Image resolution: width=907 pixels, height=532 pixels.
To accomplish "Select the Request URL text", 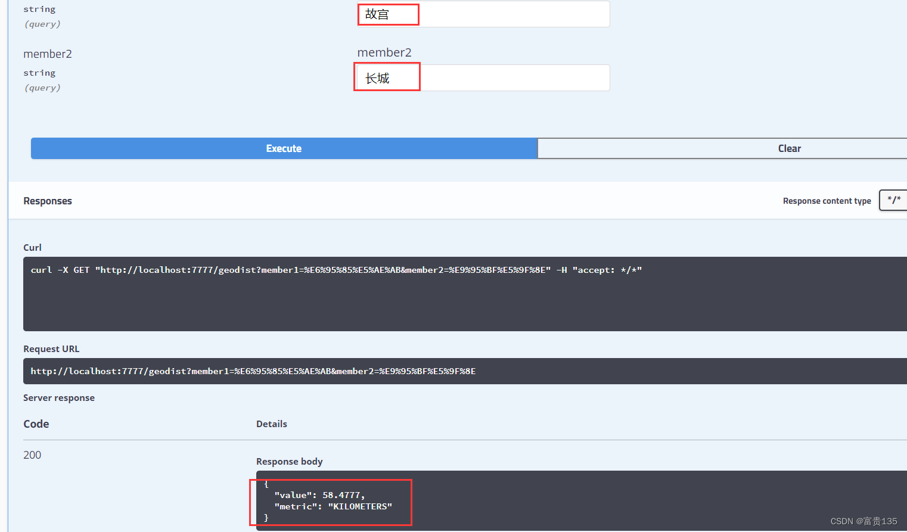I will 253,371.
